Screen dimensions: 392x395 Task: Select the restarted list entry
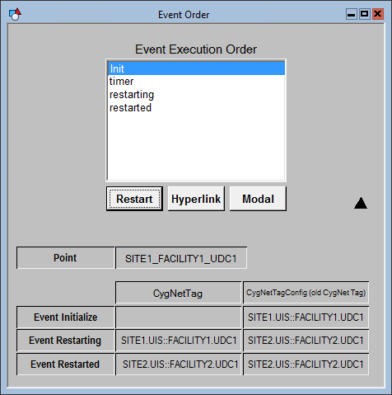196,108
